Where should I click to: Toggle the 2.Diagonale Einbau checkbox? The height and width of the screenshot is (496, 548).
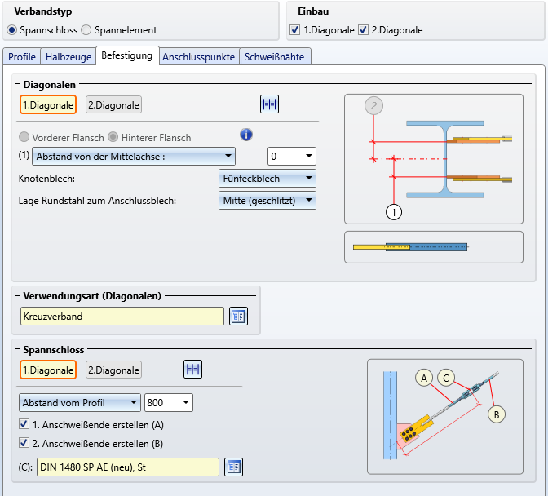(x=363, y=30)
